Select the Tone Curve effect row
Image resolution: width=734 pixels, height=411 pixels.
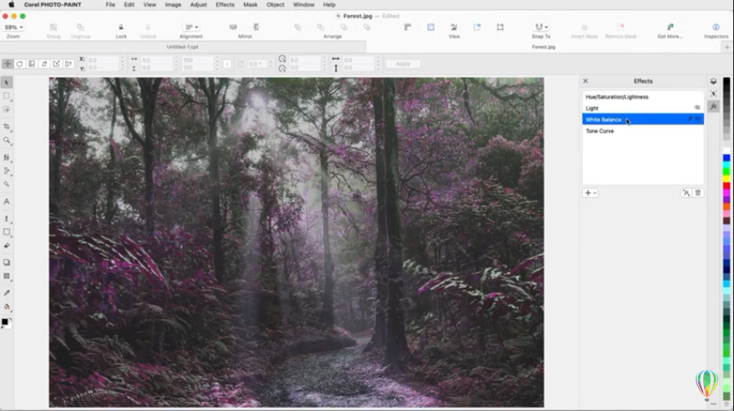[643, 131]
